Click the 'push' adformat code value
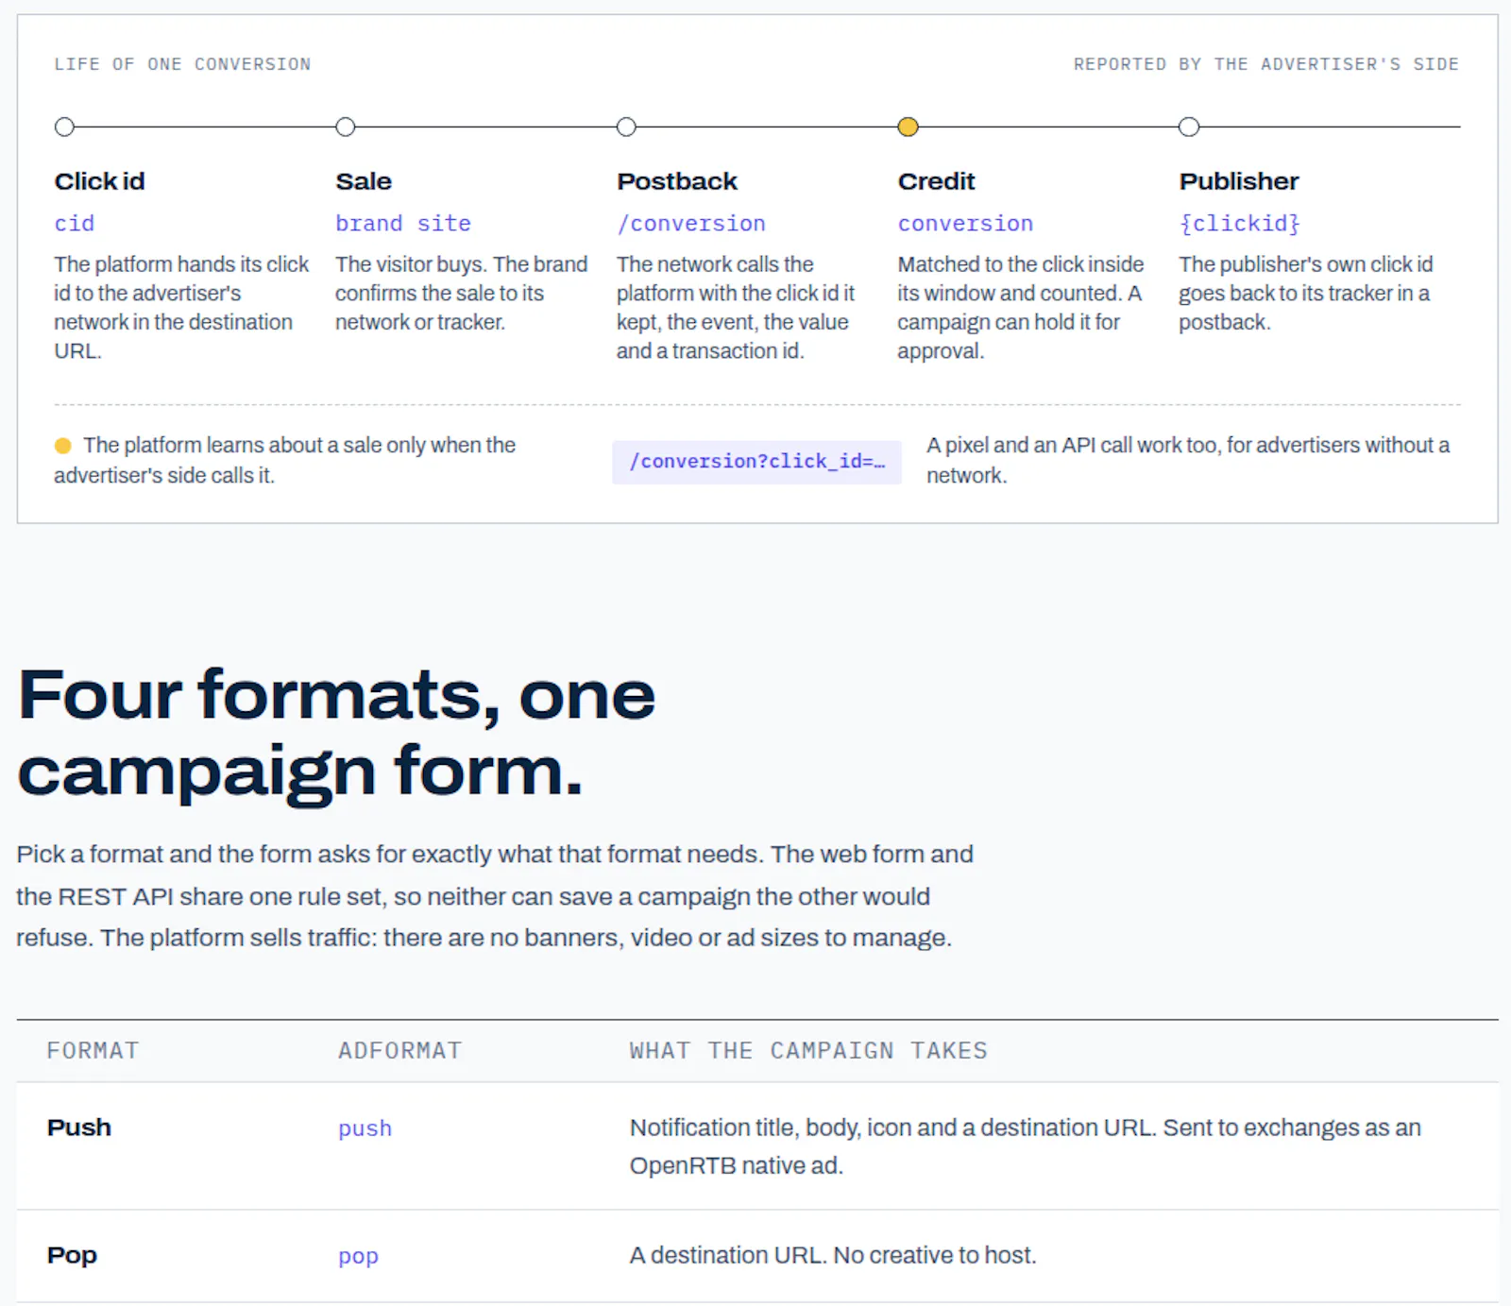Screen dimensions: 1511x1306 (x=365, y=1128)
